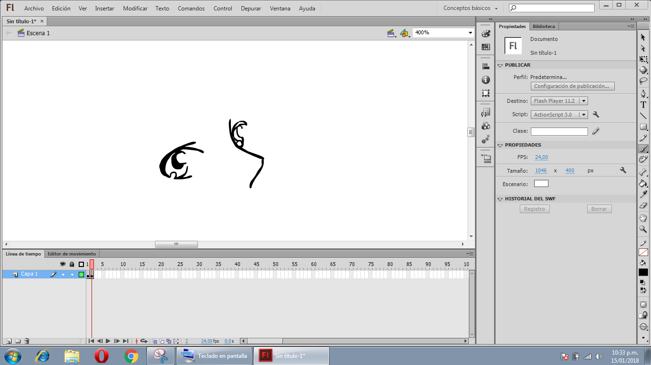This screenshot has width=651, height=365.
Task: Select the Eraser tool
Action: [x=643, y=206]
